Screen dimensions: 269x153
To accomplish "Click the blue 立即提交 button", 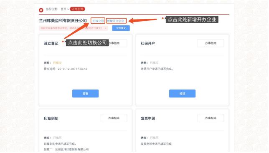I will click(121, 28).
